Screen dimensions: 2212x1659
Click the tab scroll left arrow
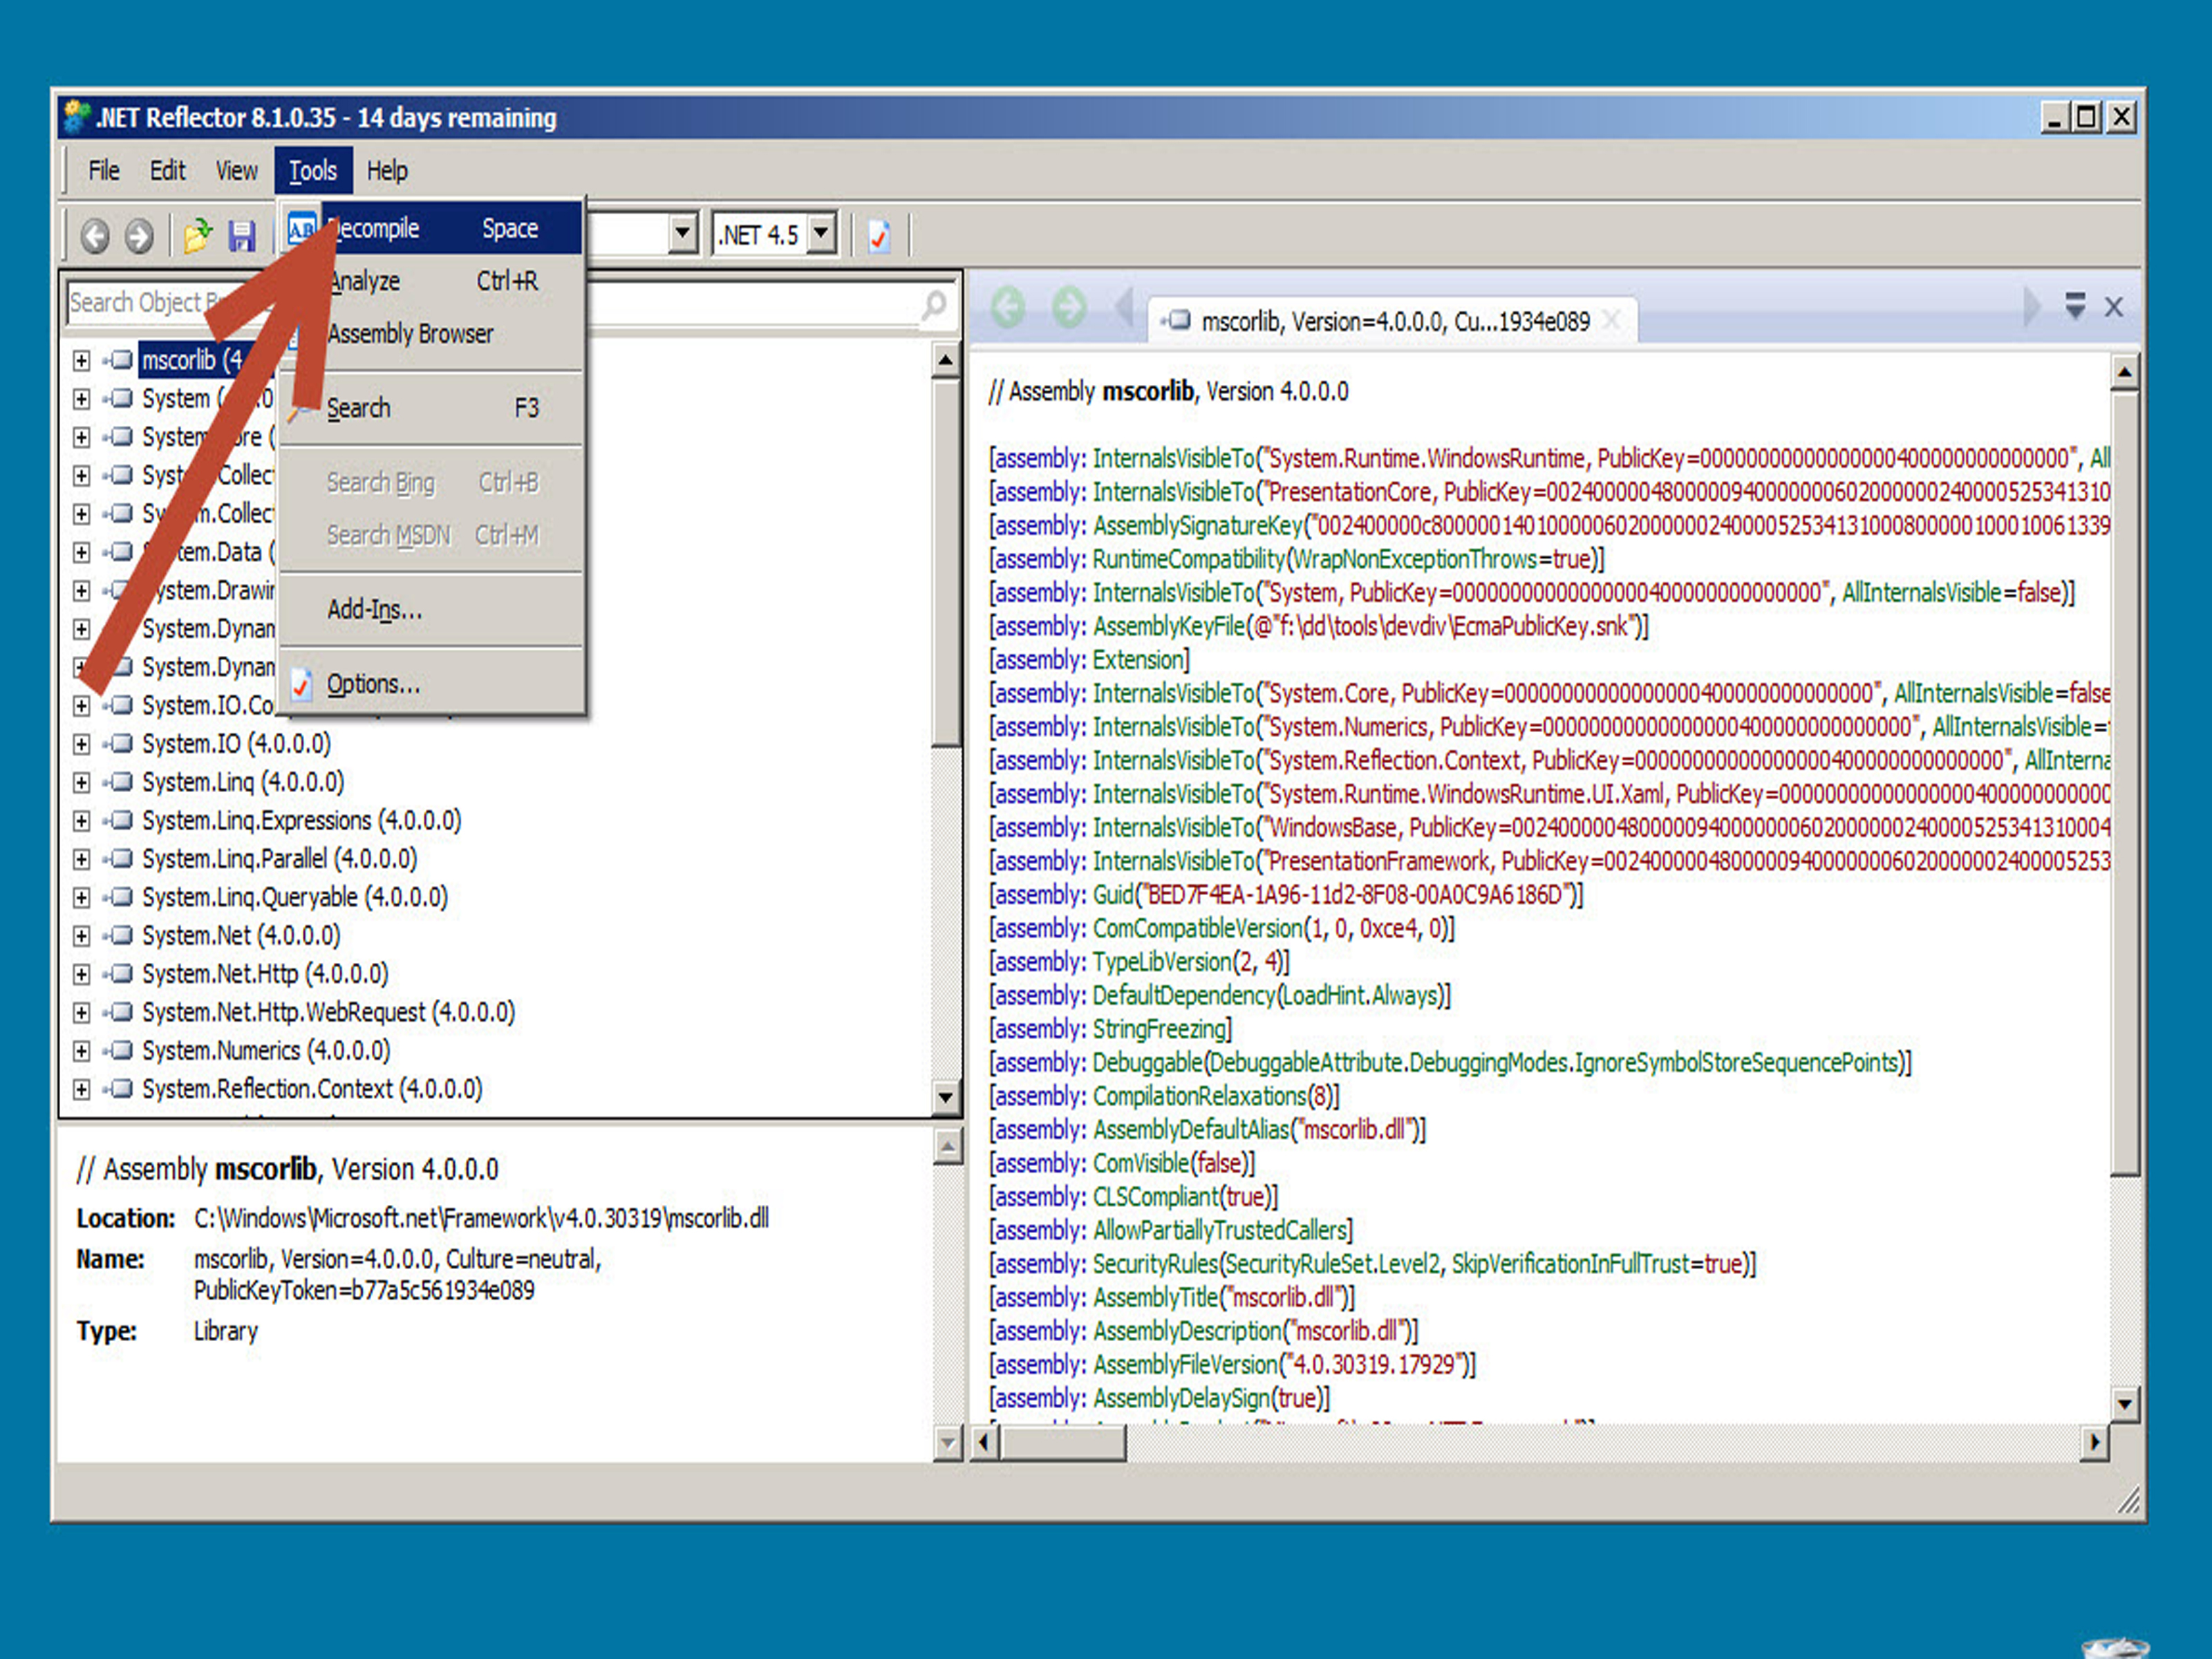pyautogui.click(x=1124, y=307)
